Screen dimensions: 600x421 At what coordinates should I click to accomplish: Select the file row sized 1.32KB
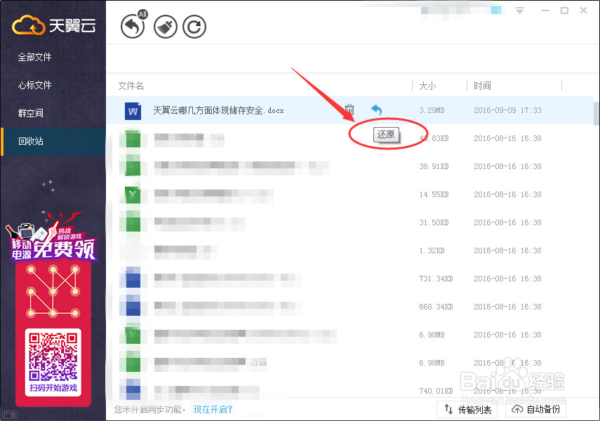349,250
